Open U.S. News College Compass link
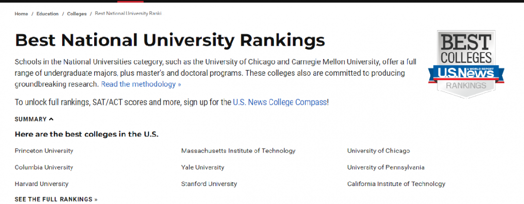 [x=280, y=102]
